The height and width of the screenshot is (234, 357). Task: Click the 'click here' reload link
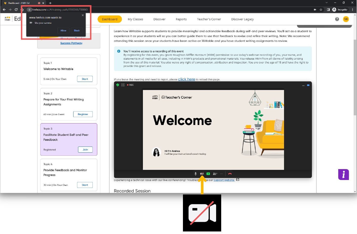(x=186, y=79)
